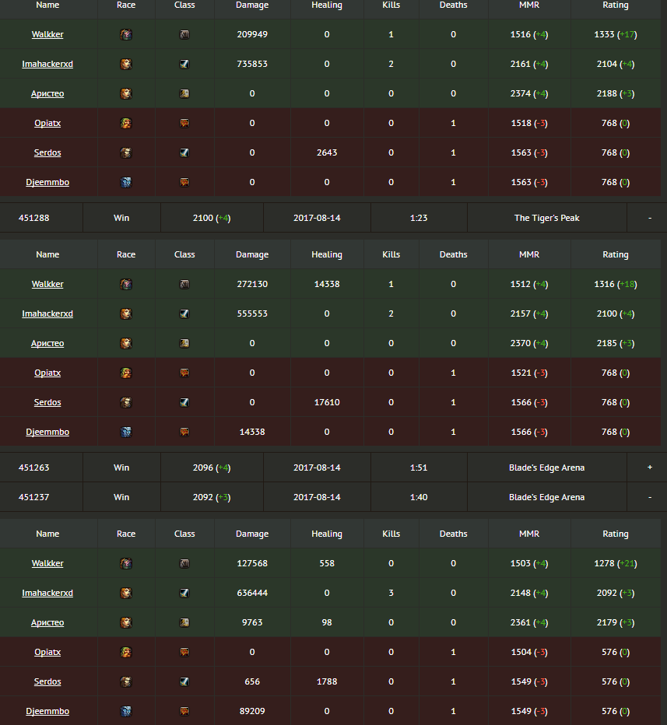Click class icon in Аристео's 9763 damage row
This screenshot has height=725, width=667.
tap(184, 623)
